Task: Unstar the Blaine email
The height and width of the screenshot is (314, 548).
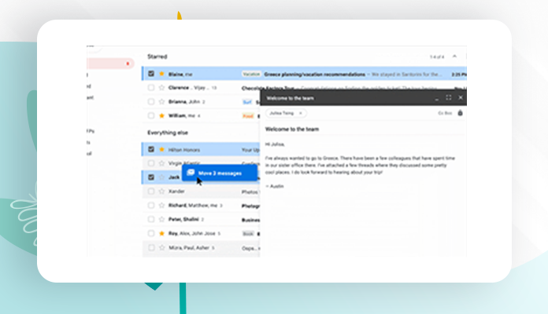Action: point(161,74)
